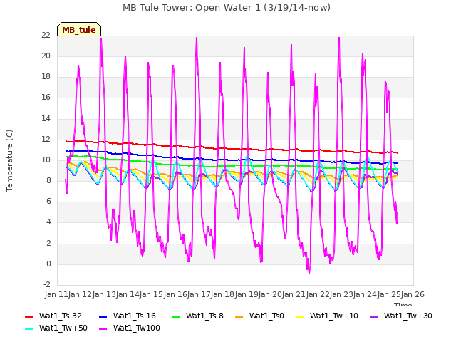Click the Jan 12 x-axis tick label
Image resolution: width=456 pixels, height=342 pixels.
pos(80,294)
